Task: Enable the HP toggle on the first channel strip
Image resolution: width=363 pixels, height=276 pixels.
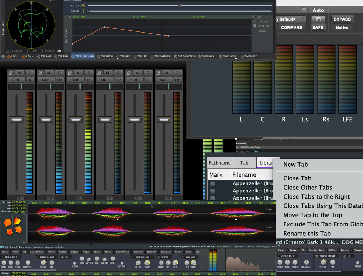Action: (30, 80)
